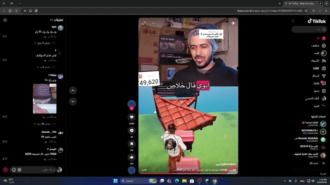Bookmark this page with the star icon

tap(25, 11)
